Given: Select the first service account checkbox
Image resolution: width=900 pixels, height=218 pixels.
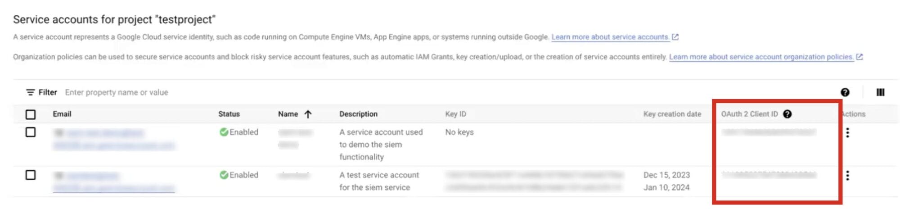Looking at the screenshot, I should tap(31, 132).
